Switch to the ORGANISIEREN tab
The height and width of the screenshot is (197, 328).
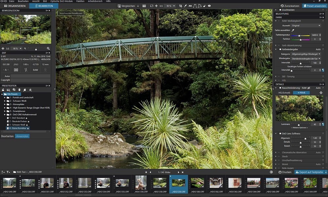point(14,6)
